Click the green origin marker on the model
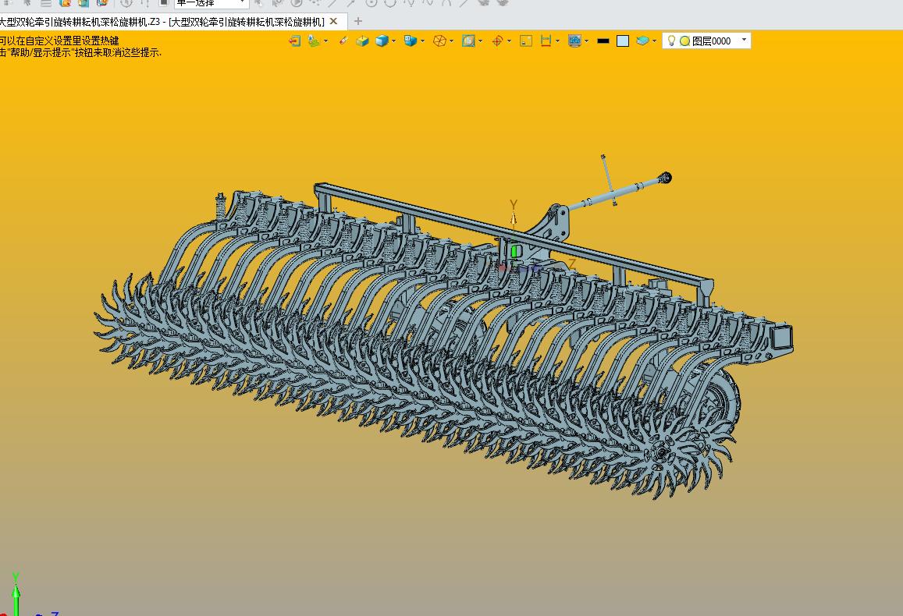903x616 pixels. (x=514, y=251)
